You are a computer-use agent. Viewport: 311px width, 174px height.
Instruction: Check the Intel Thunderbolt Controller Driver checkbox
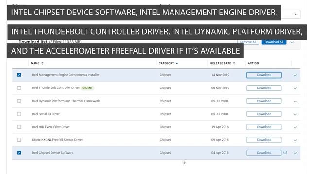tap(19, 88)
